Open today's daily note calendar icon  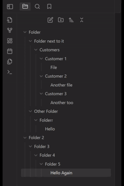pos(10,51)
